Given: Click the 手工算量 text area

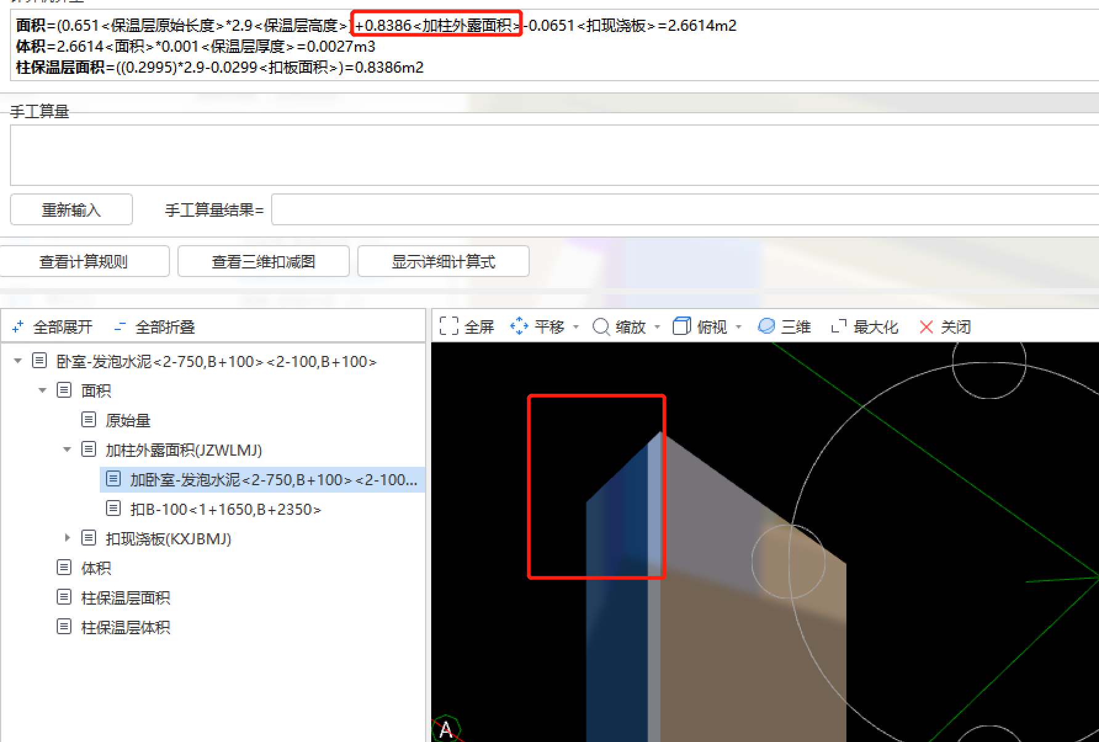Looking at the screenshot, I should coord(554,155).
